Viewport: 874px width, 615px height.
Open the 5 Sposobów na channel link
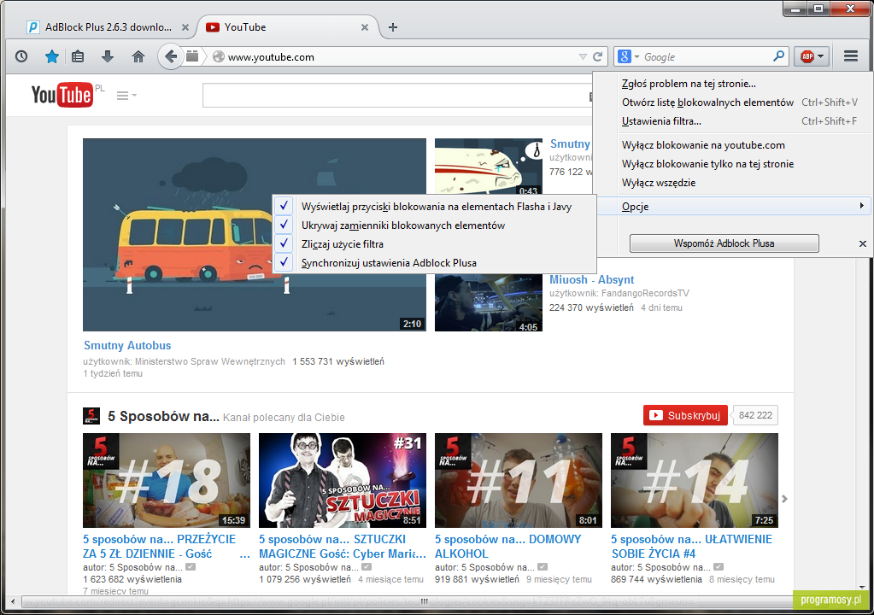point(163,416)
